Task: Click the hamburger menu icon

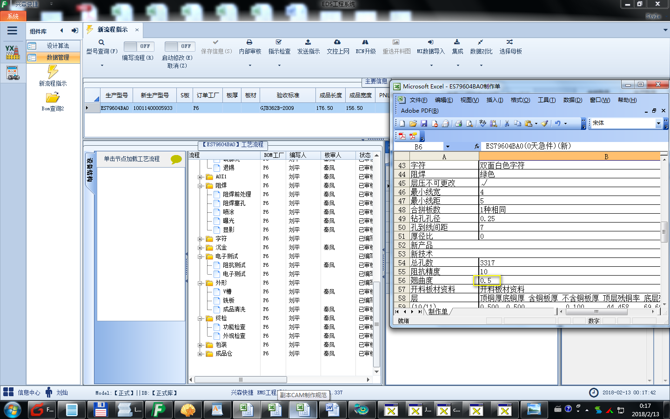Action: 12,31
